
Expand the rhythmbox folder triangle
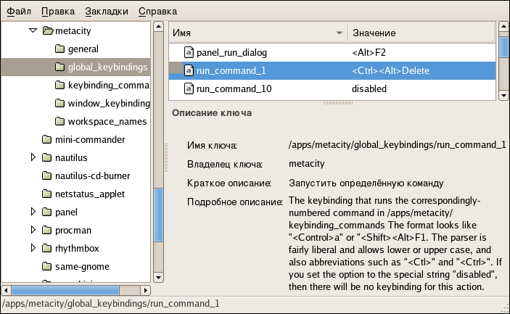tap(33, 248)
